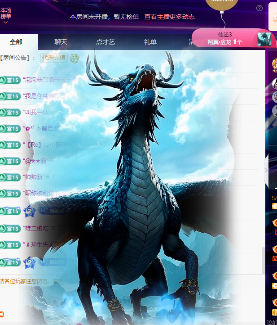Click username 卜篱君 in chat
The image size is (277, 325).
click(x=42, y=128)
